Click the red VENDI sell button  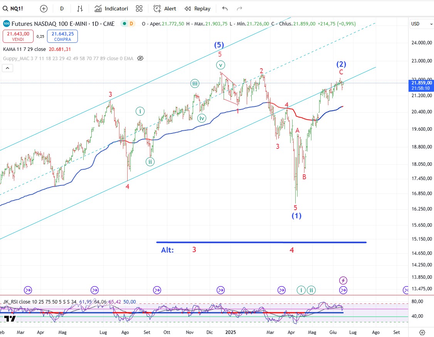coord(18,36)
